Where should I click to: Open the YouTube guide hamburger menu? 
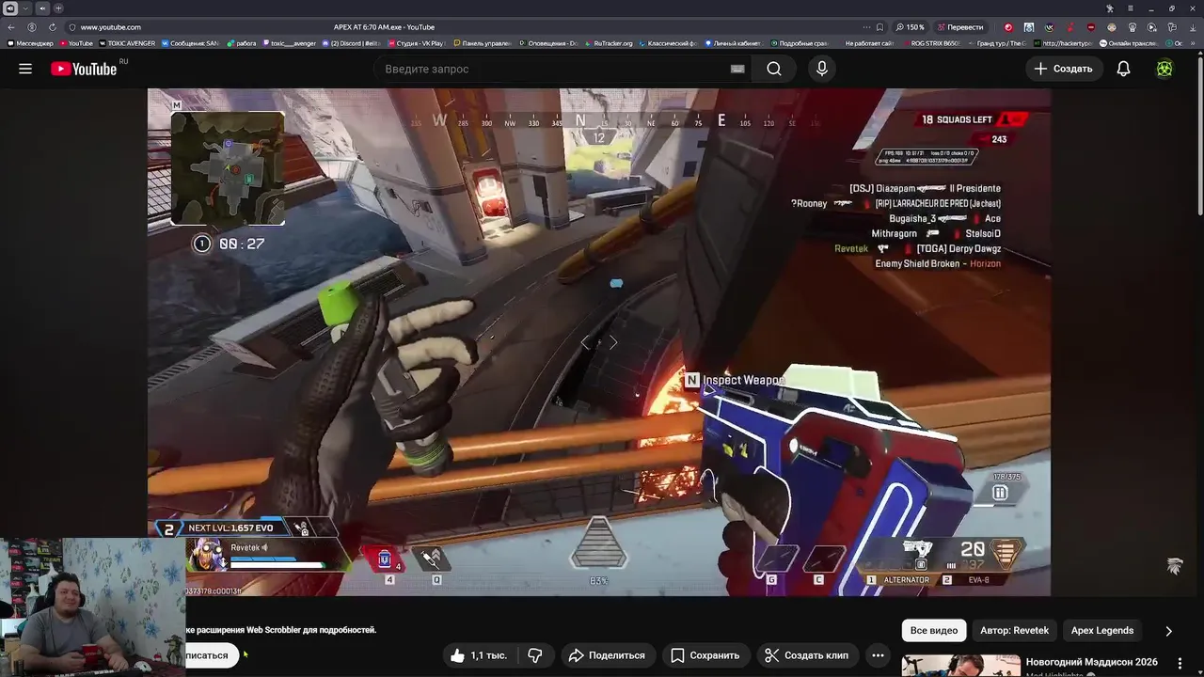[25, 69]
